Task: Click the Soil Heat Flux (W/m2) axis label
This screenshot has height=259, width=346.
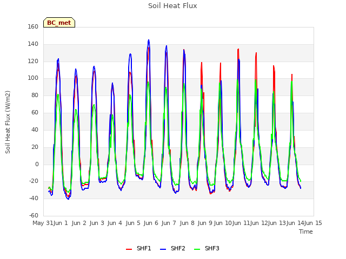Action: (x=8, y=122)
